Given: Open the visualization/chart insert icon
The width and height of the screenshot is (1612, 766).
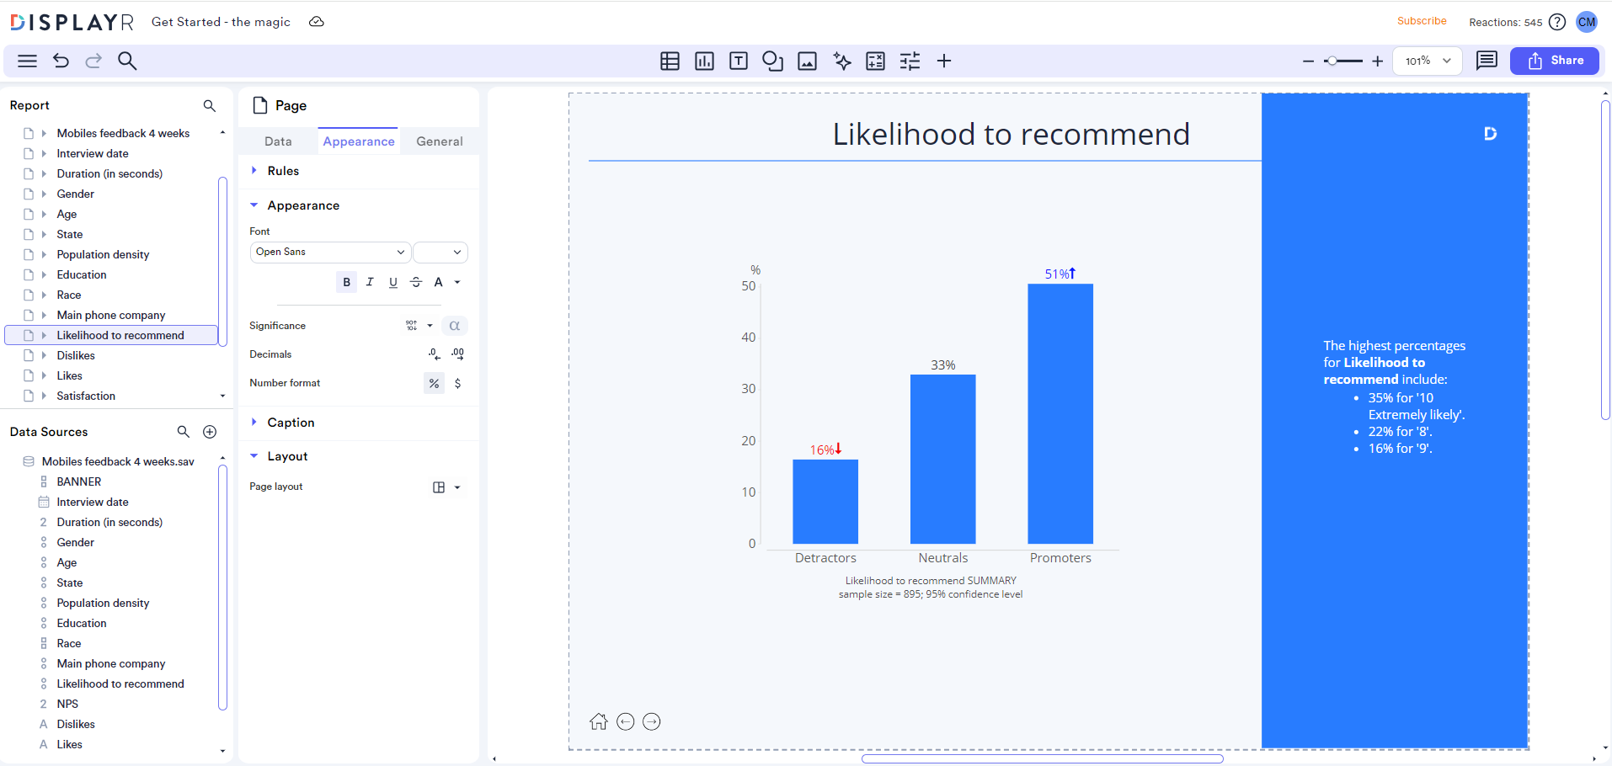Looking at the screenshot, I should point(704,61).
